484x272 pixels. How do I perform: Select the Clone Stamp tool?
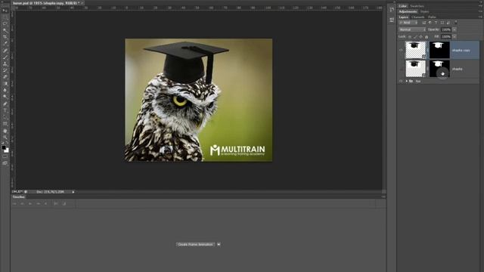point(5,63)
